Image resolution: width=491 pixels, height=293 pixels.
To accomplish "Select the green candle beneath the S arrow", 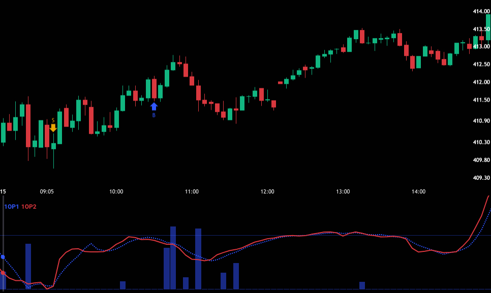I will point(53,146).
